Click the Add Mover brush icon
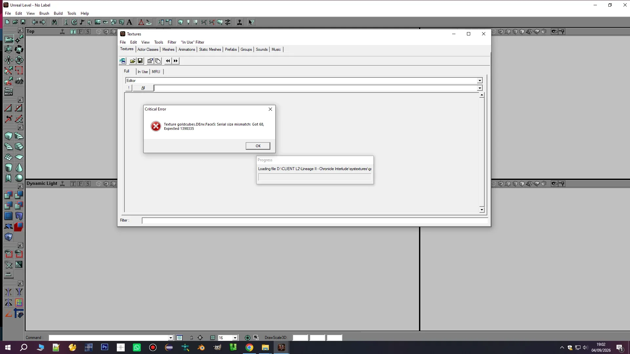 9,226
